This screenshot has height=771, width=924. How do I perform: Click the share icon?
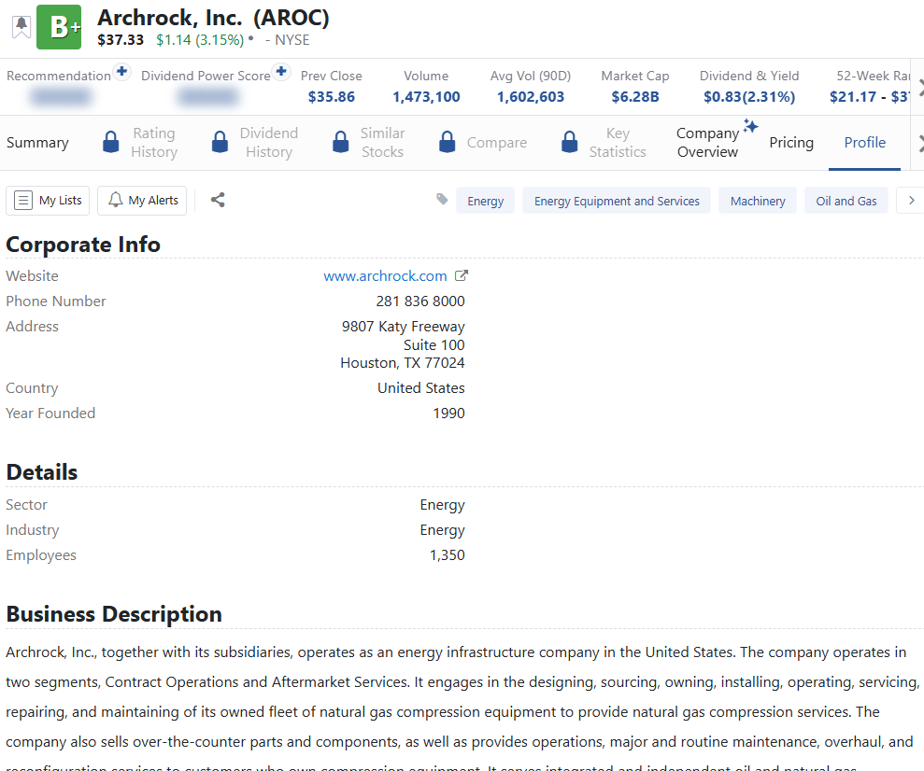(218, 200)
